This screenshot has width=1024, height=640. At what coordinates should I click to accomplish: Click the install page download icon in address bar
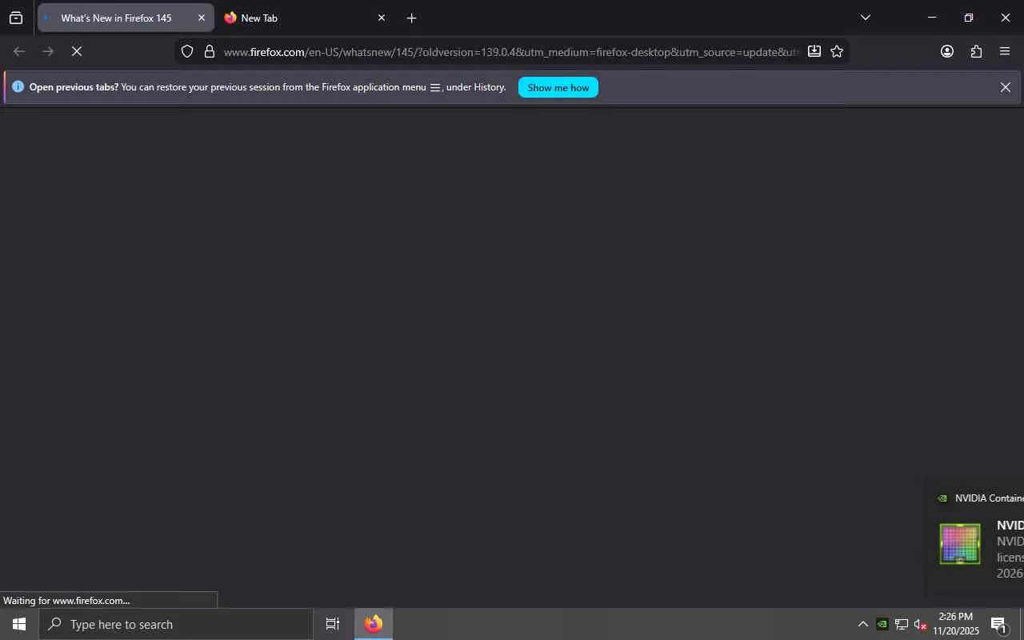point(814,51)
